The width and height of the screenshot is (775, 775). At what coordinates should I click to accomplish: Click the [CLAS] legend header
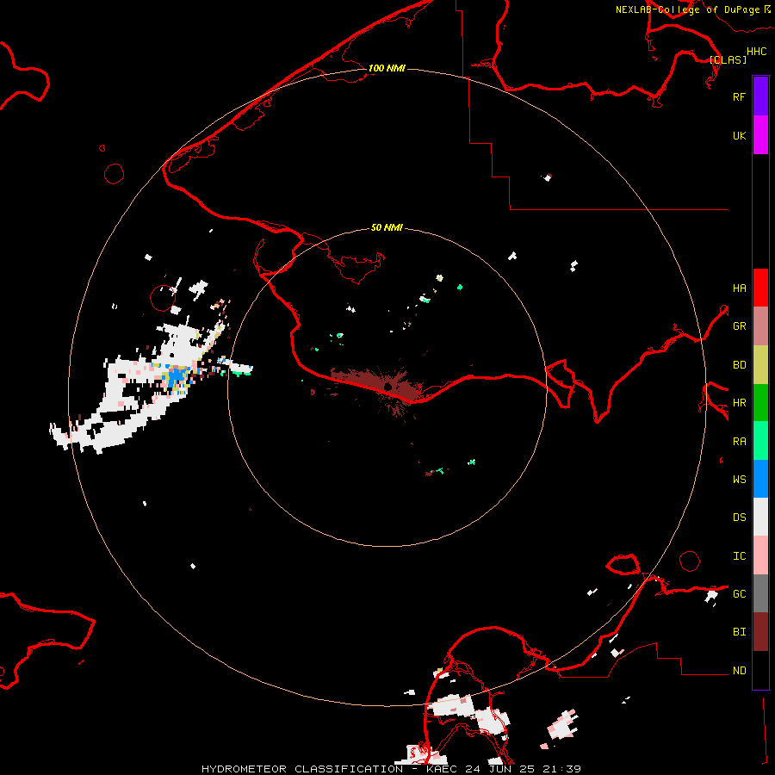728,59
